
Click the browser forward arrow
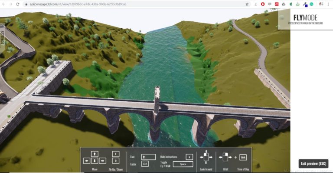10,4
